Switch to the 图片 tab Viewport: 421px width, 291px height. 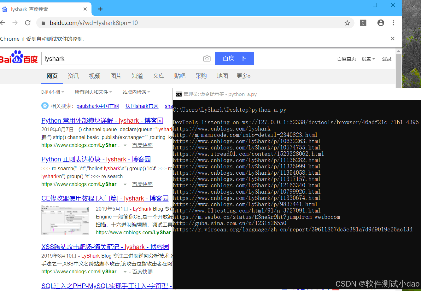point(116,76)
